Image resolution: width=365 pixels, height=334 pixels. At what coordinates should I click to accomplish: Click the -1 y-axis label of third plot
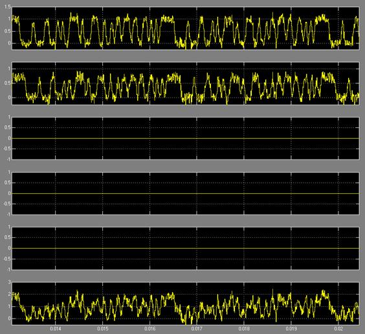8,160
